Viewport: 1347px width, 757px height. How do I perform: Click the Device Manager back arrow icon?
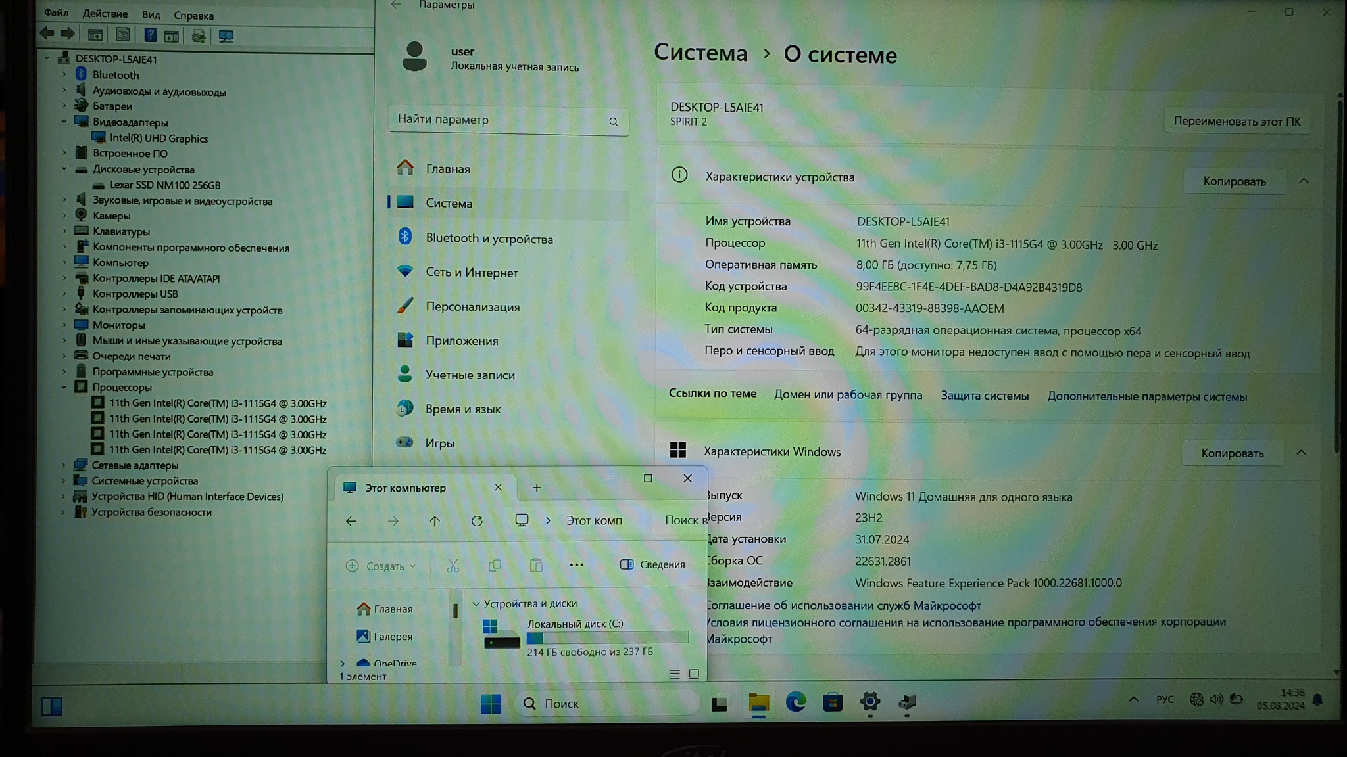pyautogui.click(x=47, y=34)
